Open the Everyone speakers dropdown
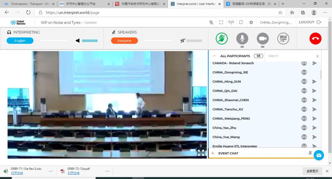This screenshot has height=179, width=332. 124,41
